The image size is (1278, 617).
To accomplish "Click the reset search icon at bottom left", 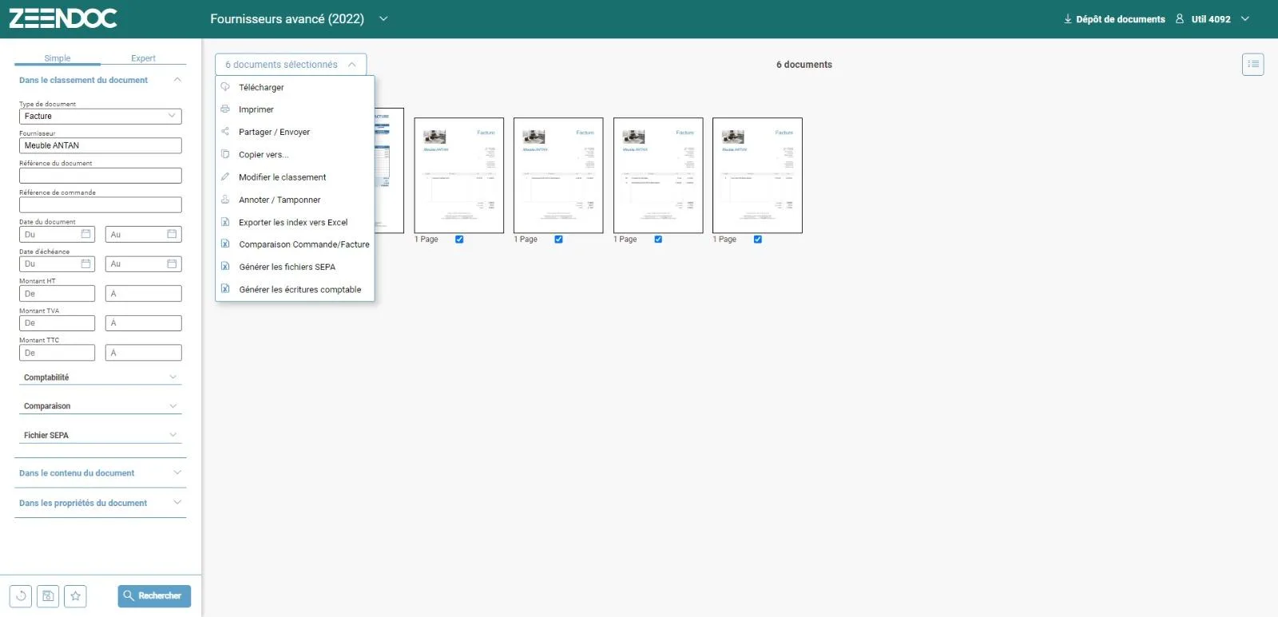I will coord(21,595).
